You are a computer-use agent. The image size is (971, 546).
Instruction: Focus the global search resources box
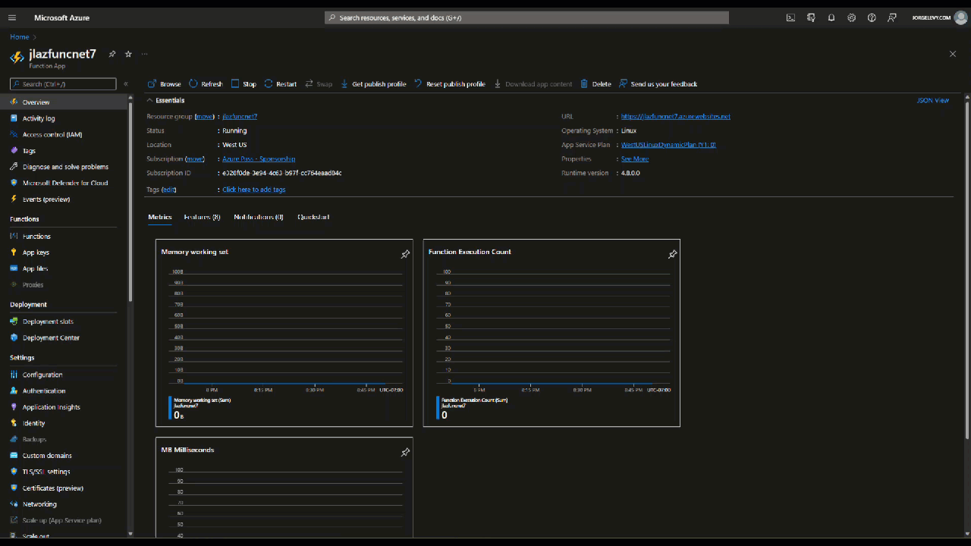[x=527, y=17]
